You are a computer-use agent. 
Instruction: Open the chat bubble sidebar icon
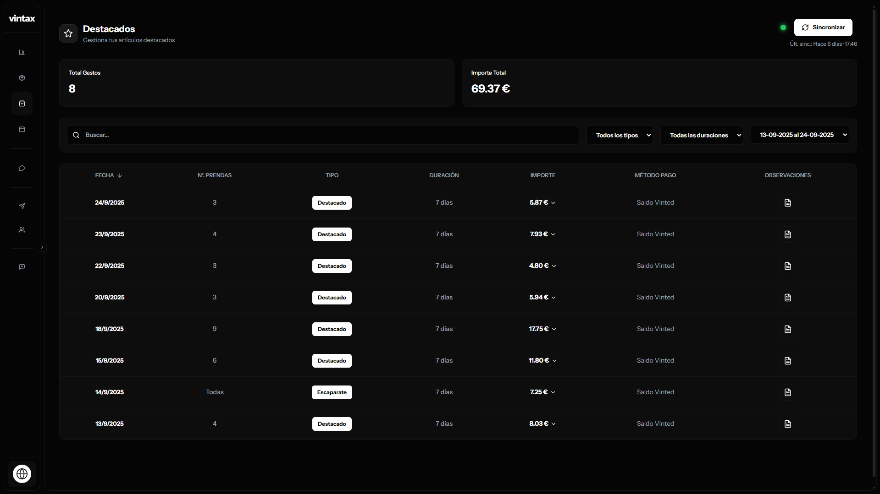[x=22, y=168]
